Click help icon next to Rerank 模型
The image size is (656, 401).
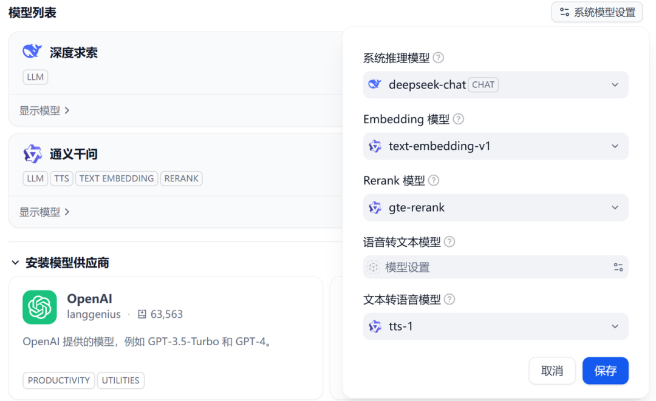click(434, 180)
